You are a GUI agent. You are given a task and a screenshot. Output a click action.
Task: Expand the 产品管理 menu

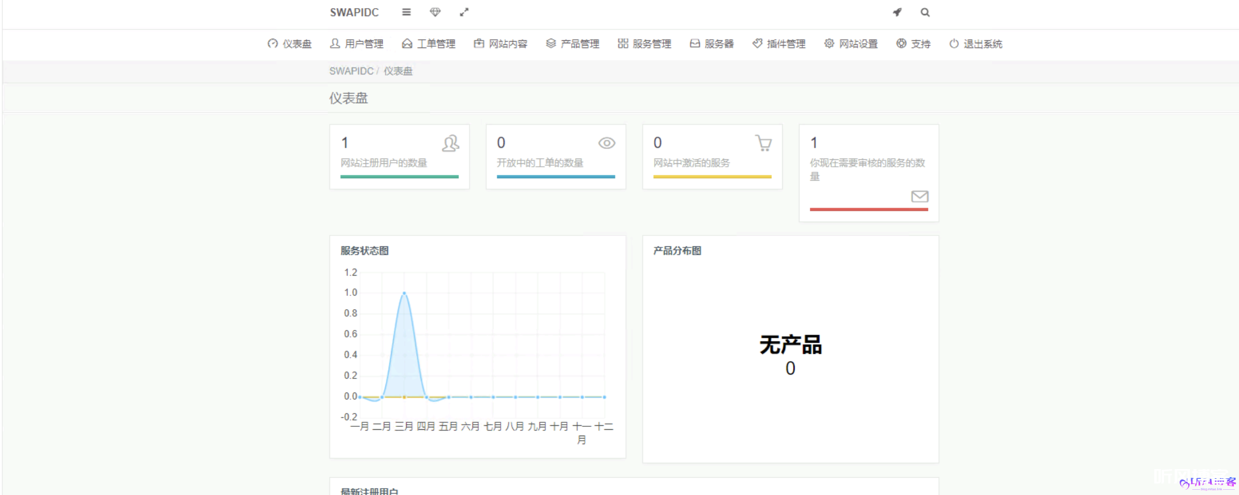point(573,44)
